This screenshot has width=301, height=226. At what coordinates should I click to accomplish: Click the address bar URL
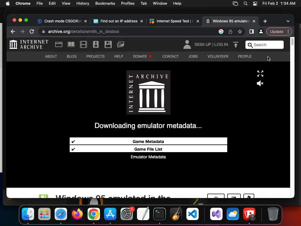(x=83, y=31)
